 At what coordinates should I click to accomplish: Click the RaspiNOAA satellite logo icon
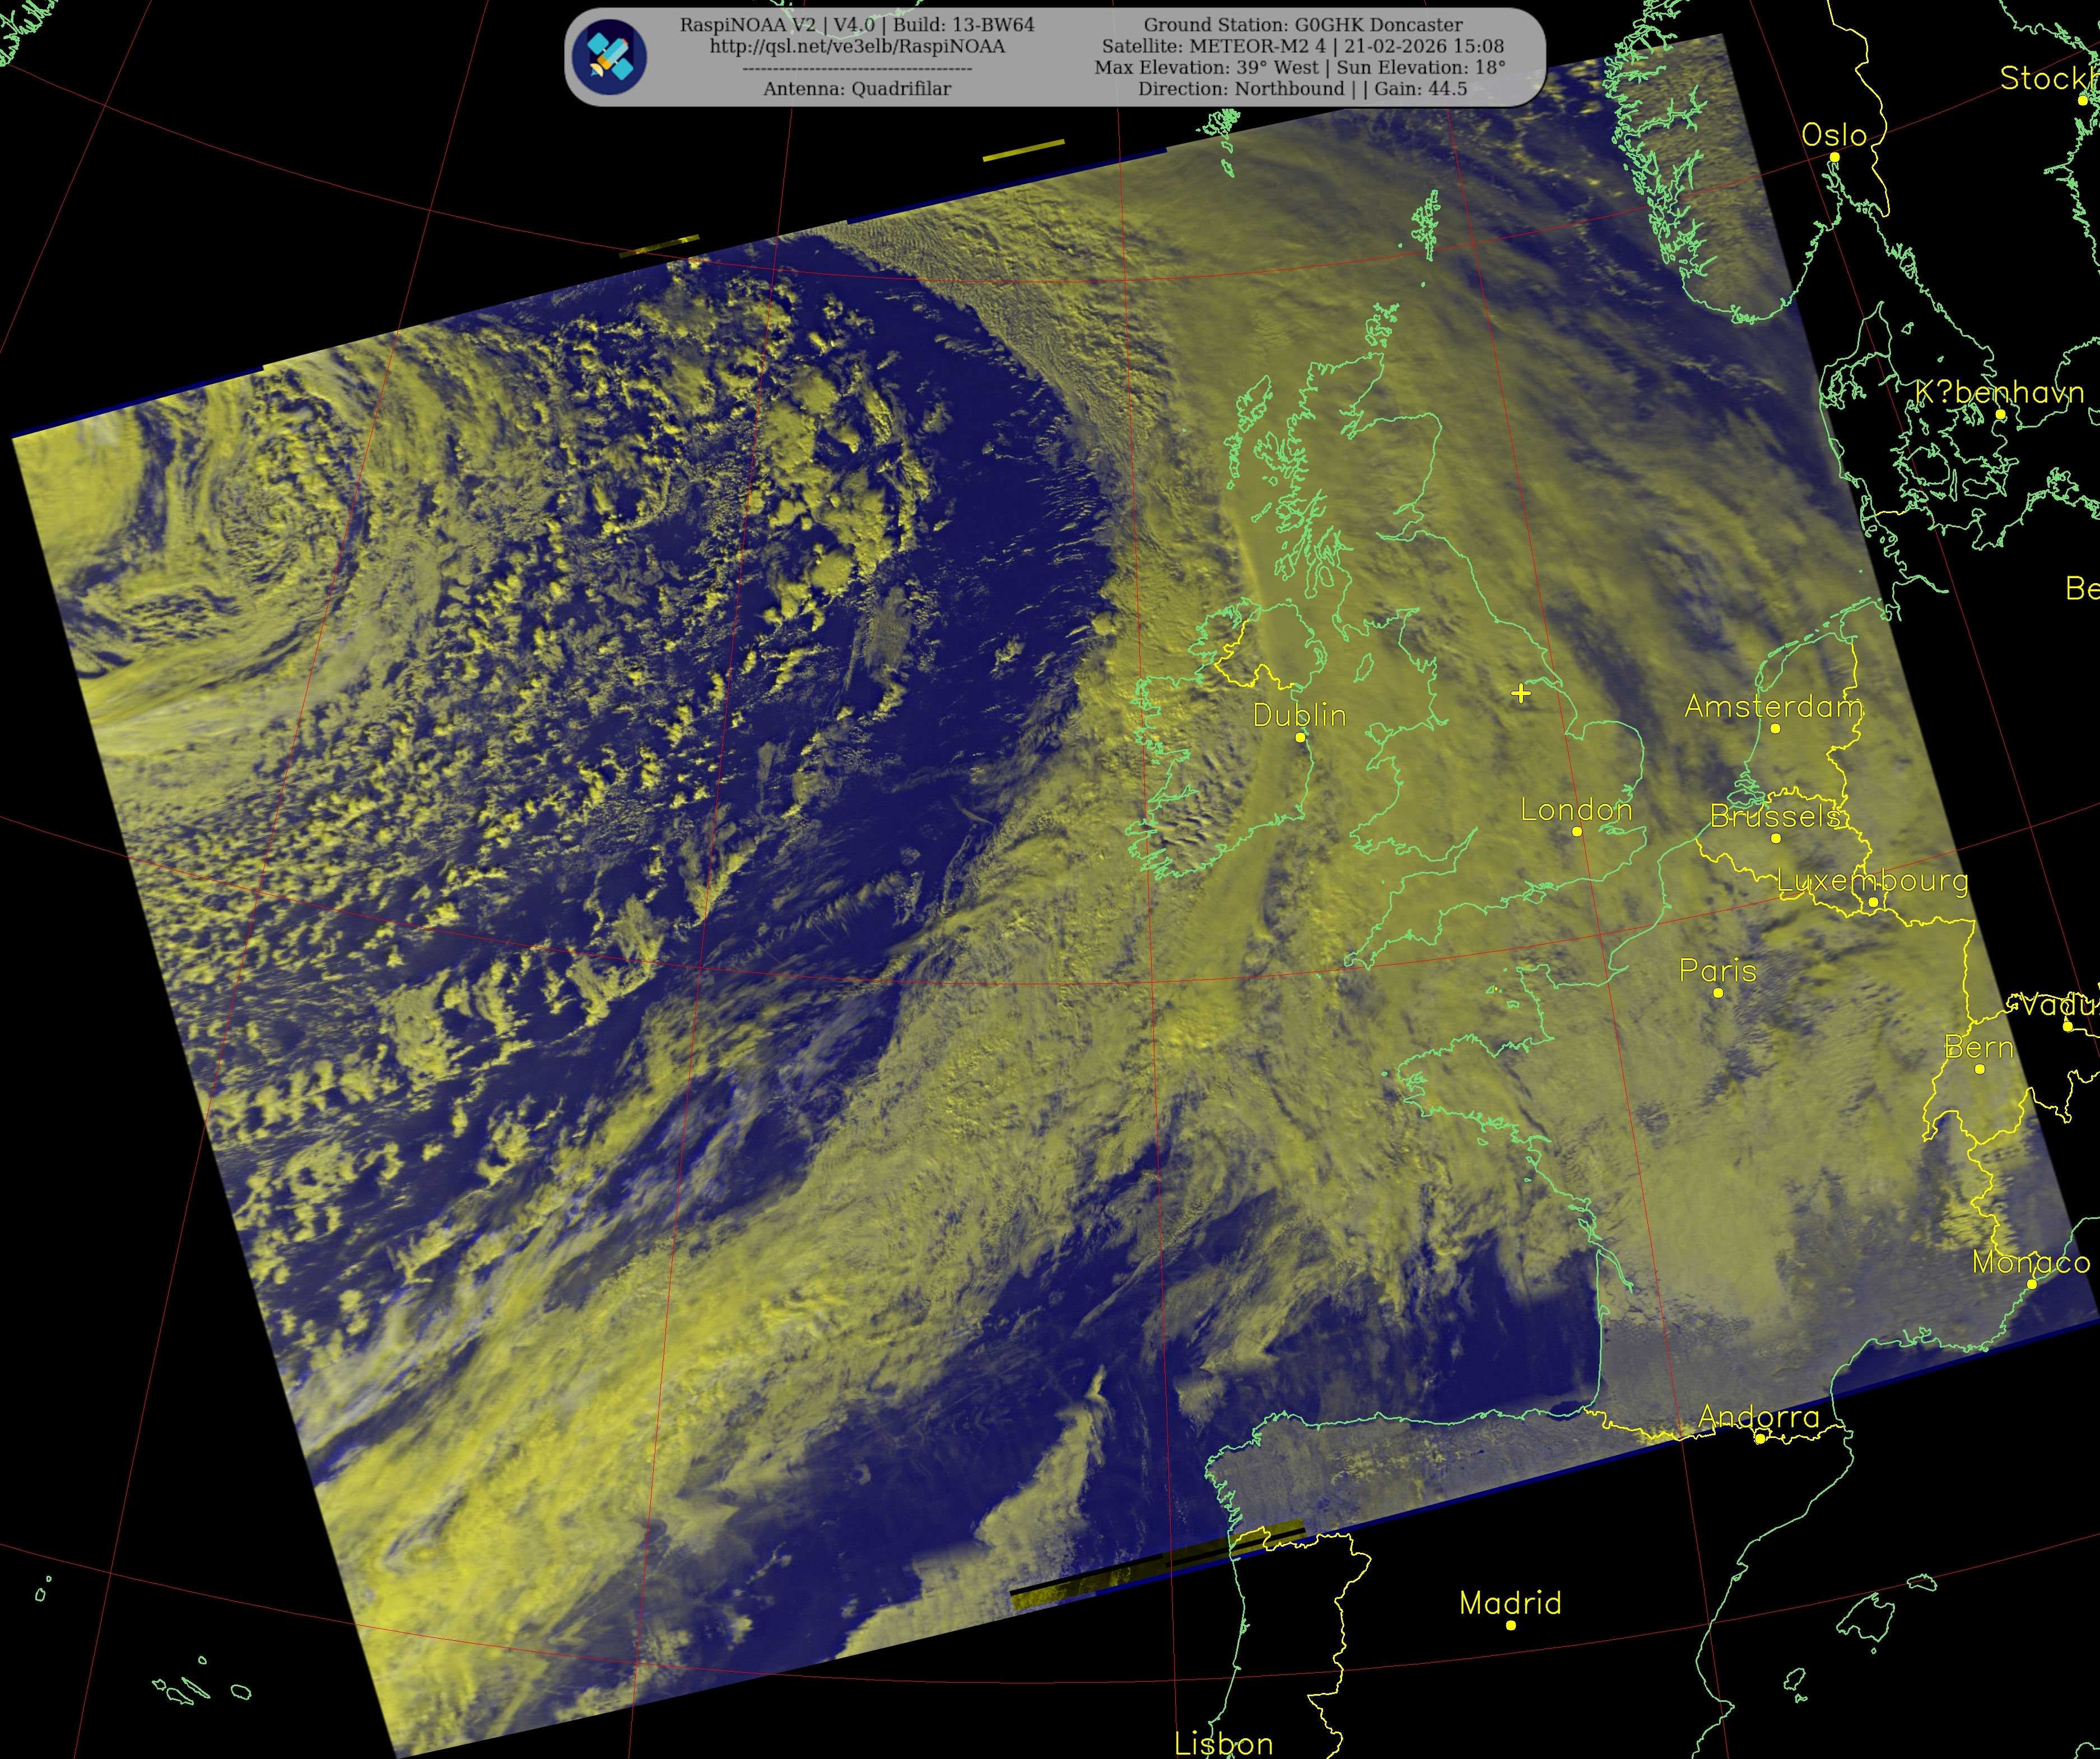tap(609, 57)
